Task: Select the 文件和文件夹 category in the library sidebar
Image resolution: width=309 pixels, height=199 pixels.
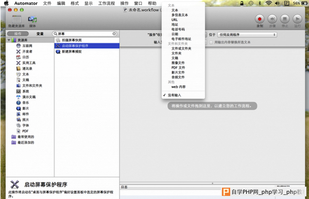Action: coord(32,86)
